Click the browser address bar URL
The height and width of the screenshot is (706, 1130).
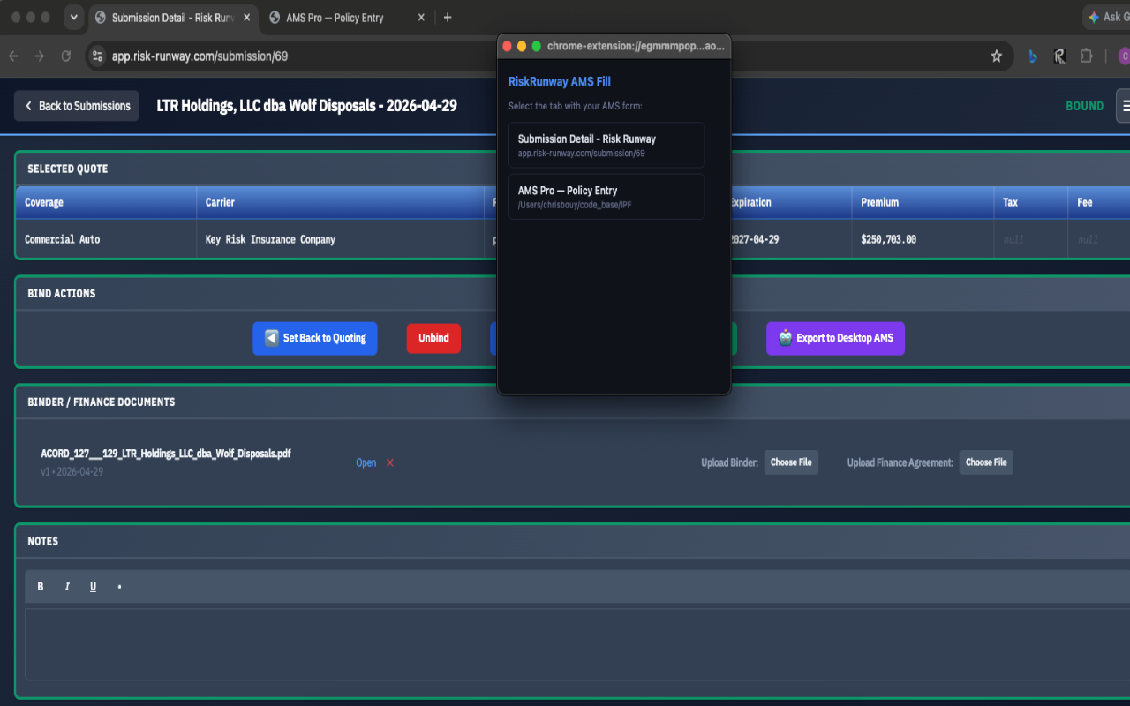pyautogui.click(x=200, y=56)
